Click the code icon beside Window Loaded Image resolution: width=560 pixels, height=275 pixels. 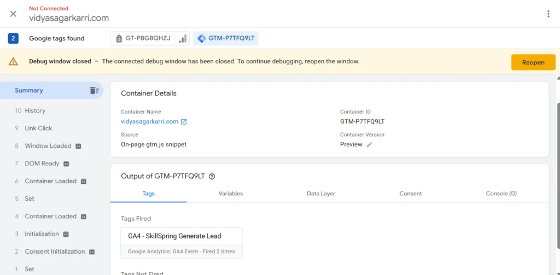coord(78,146)
